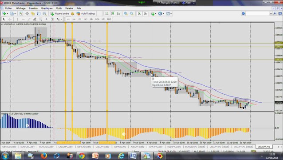Select the Crosshair tool

coord(10,19)
